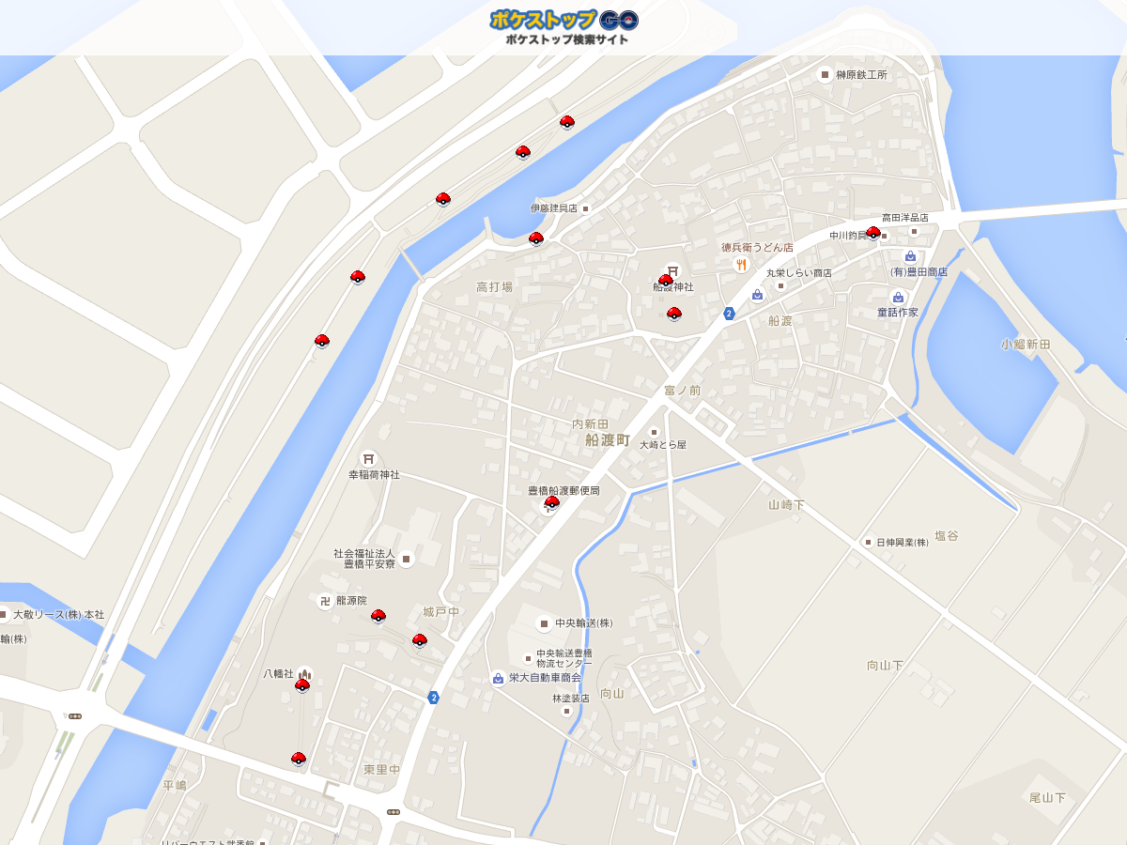This screenshot has height=845, width=1127.
Task: Select the Pokestop marker right of 龍源院
Action: tap(378, 616)
